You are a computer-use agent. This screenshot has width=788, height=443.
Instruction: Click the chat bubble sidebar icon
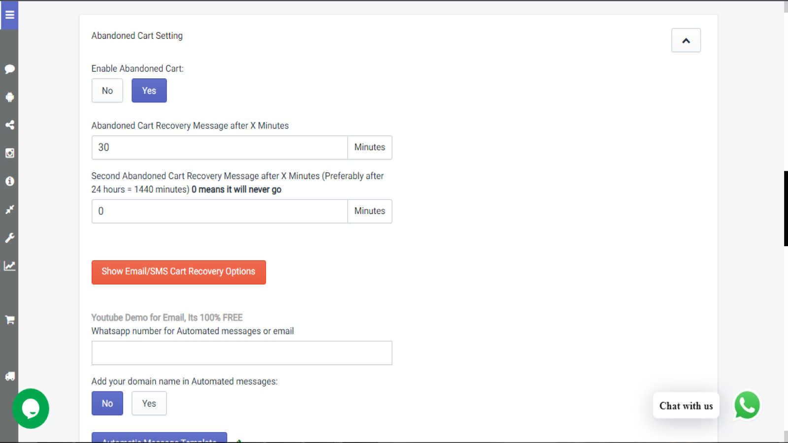9,69
